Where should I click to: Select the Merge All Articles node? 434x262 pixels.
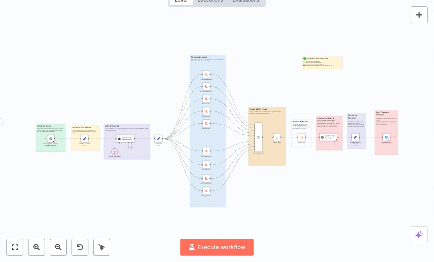[258, 137]
